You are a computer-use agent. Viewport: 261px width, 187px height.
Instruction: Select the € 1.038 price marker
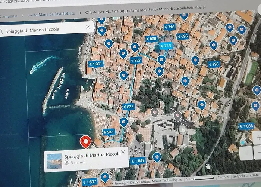click(246, 126)
